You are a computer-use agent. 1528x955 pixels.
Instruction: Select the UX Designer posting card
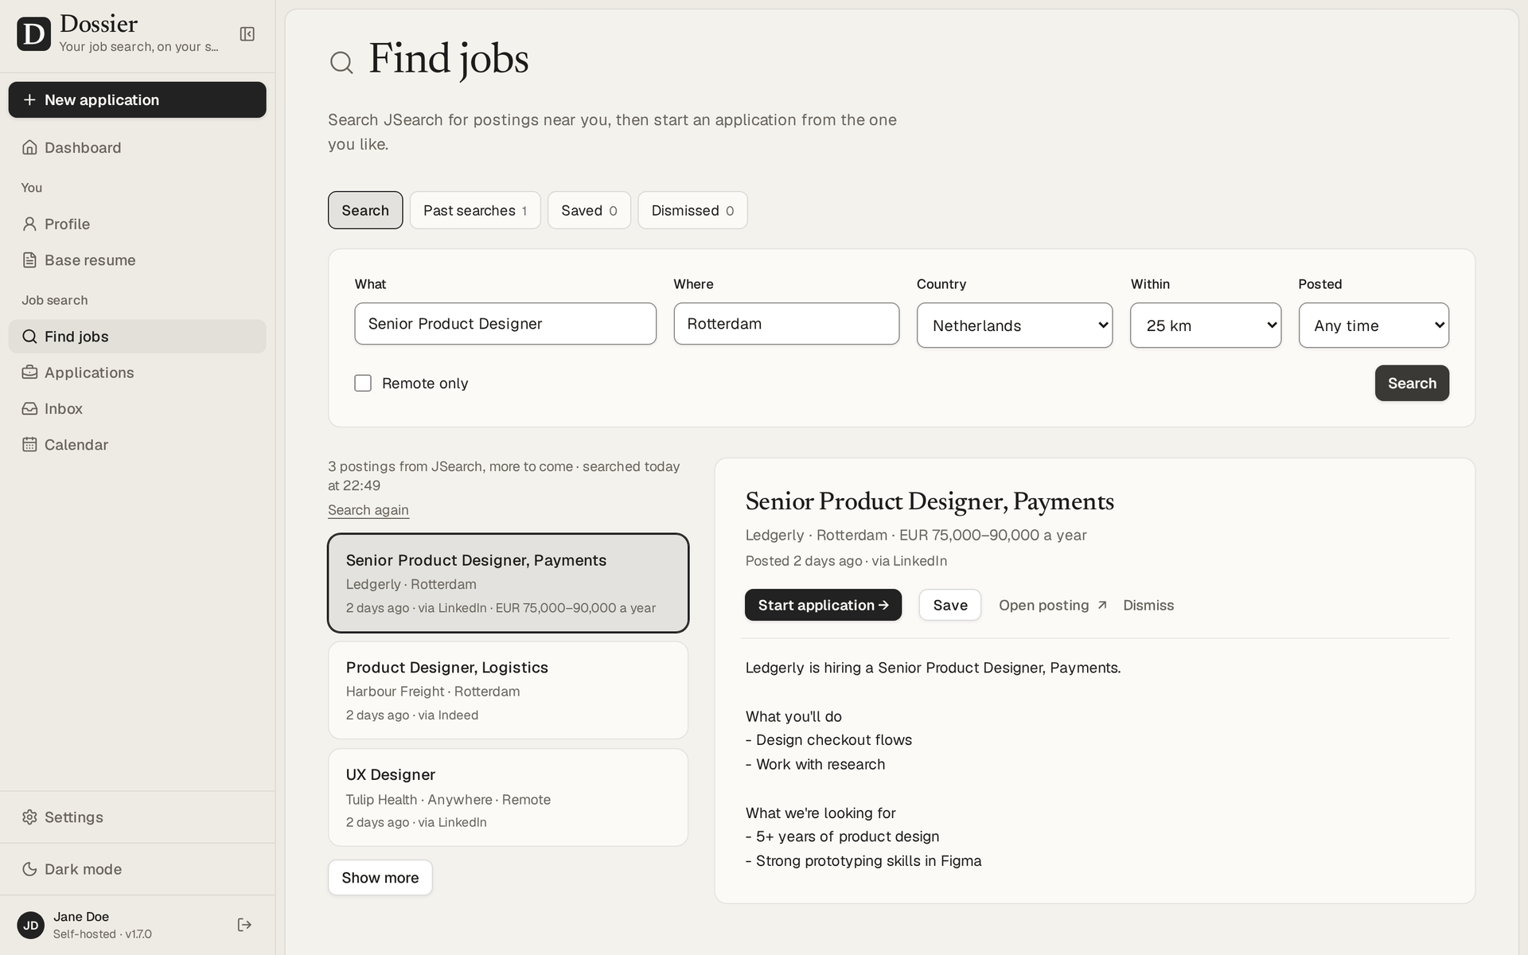pos(508,797)
